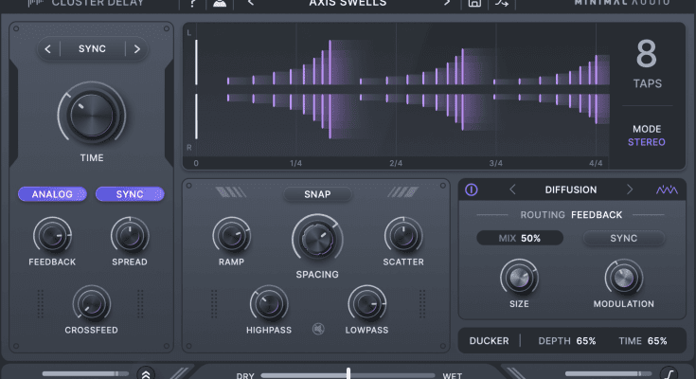The height and width of the screenshot is (379, 696).
Task: Change the Stereo mode setting
Action: point(646,142)
